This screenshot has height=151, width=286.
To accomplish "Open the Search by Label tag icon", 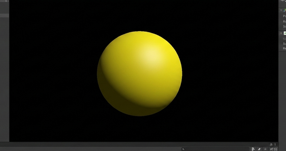I will 259,149.
